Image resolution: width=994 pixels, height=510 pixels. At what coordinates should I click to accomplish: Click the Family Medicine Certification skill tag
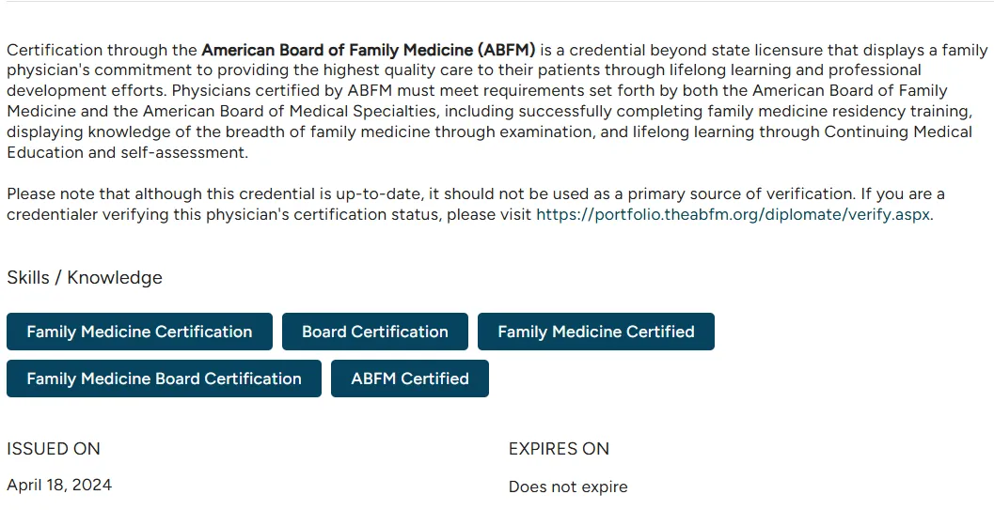pos(139,332)
